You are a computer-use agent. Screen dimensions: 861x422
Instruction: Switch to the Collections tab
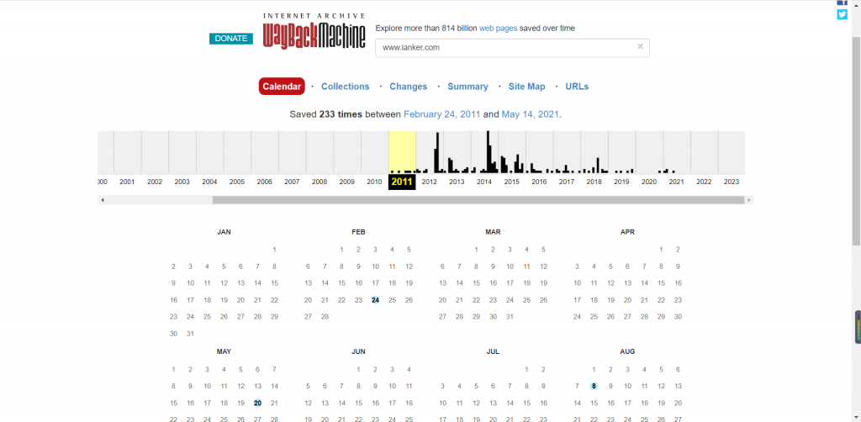(346, 86)
